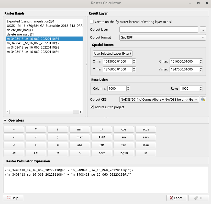Collapse the Operators section
211x204 pixels.
pyautogui.click(x=5, y=121)
